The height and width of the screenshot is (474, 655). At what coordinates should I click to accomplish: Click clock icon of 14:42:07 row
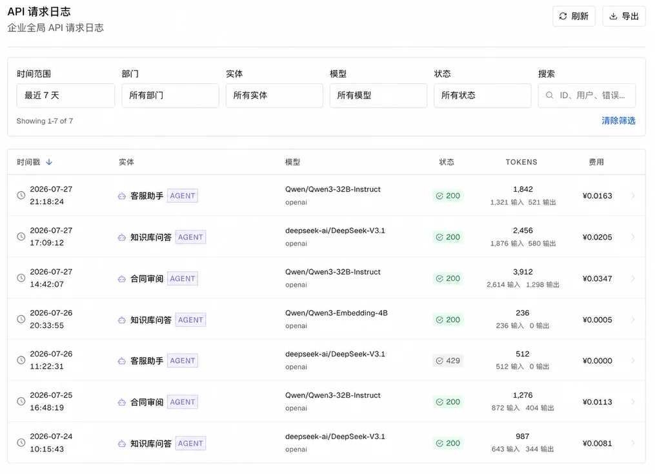tap(21, 278)
